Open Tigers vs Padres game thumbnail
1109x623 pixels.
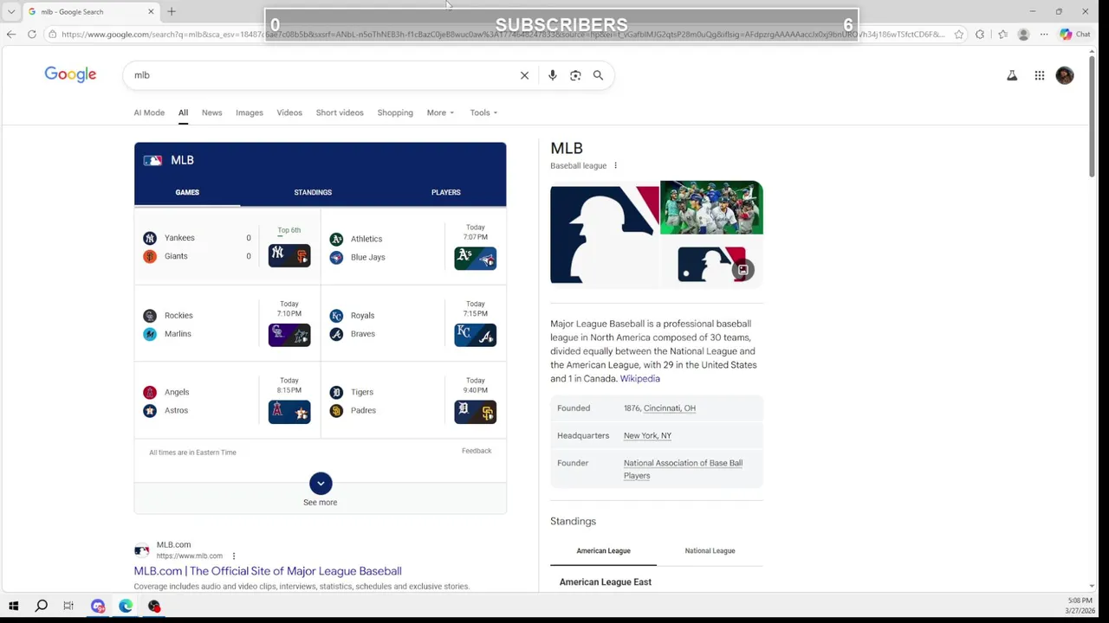tap(476, 412)
